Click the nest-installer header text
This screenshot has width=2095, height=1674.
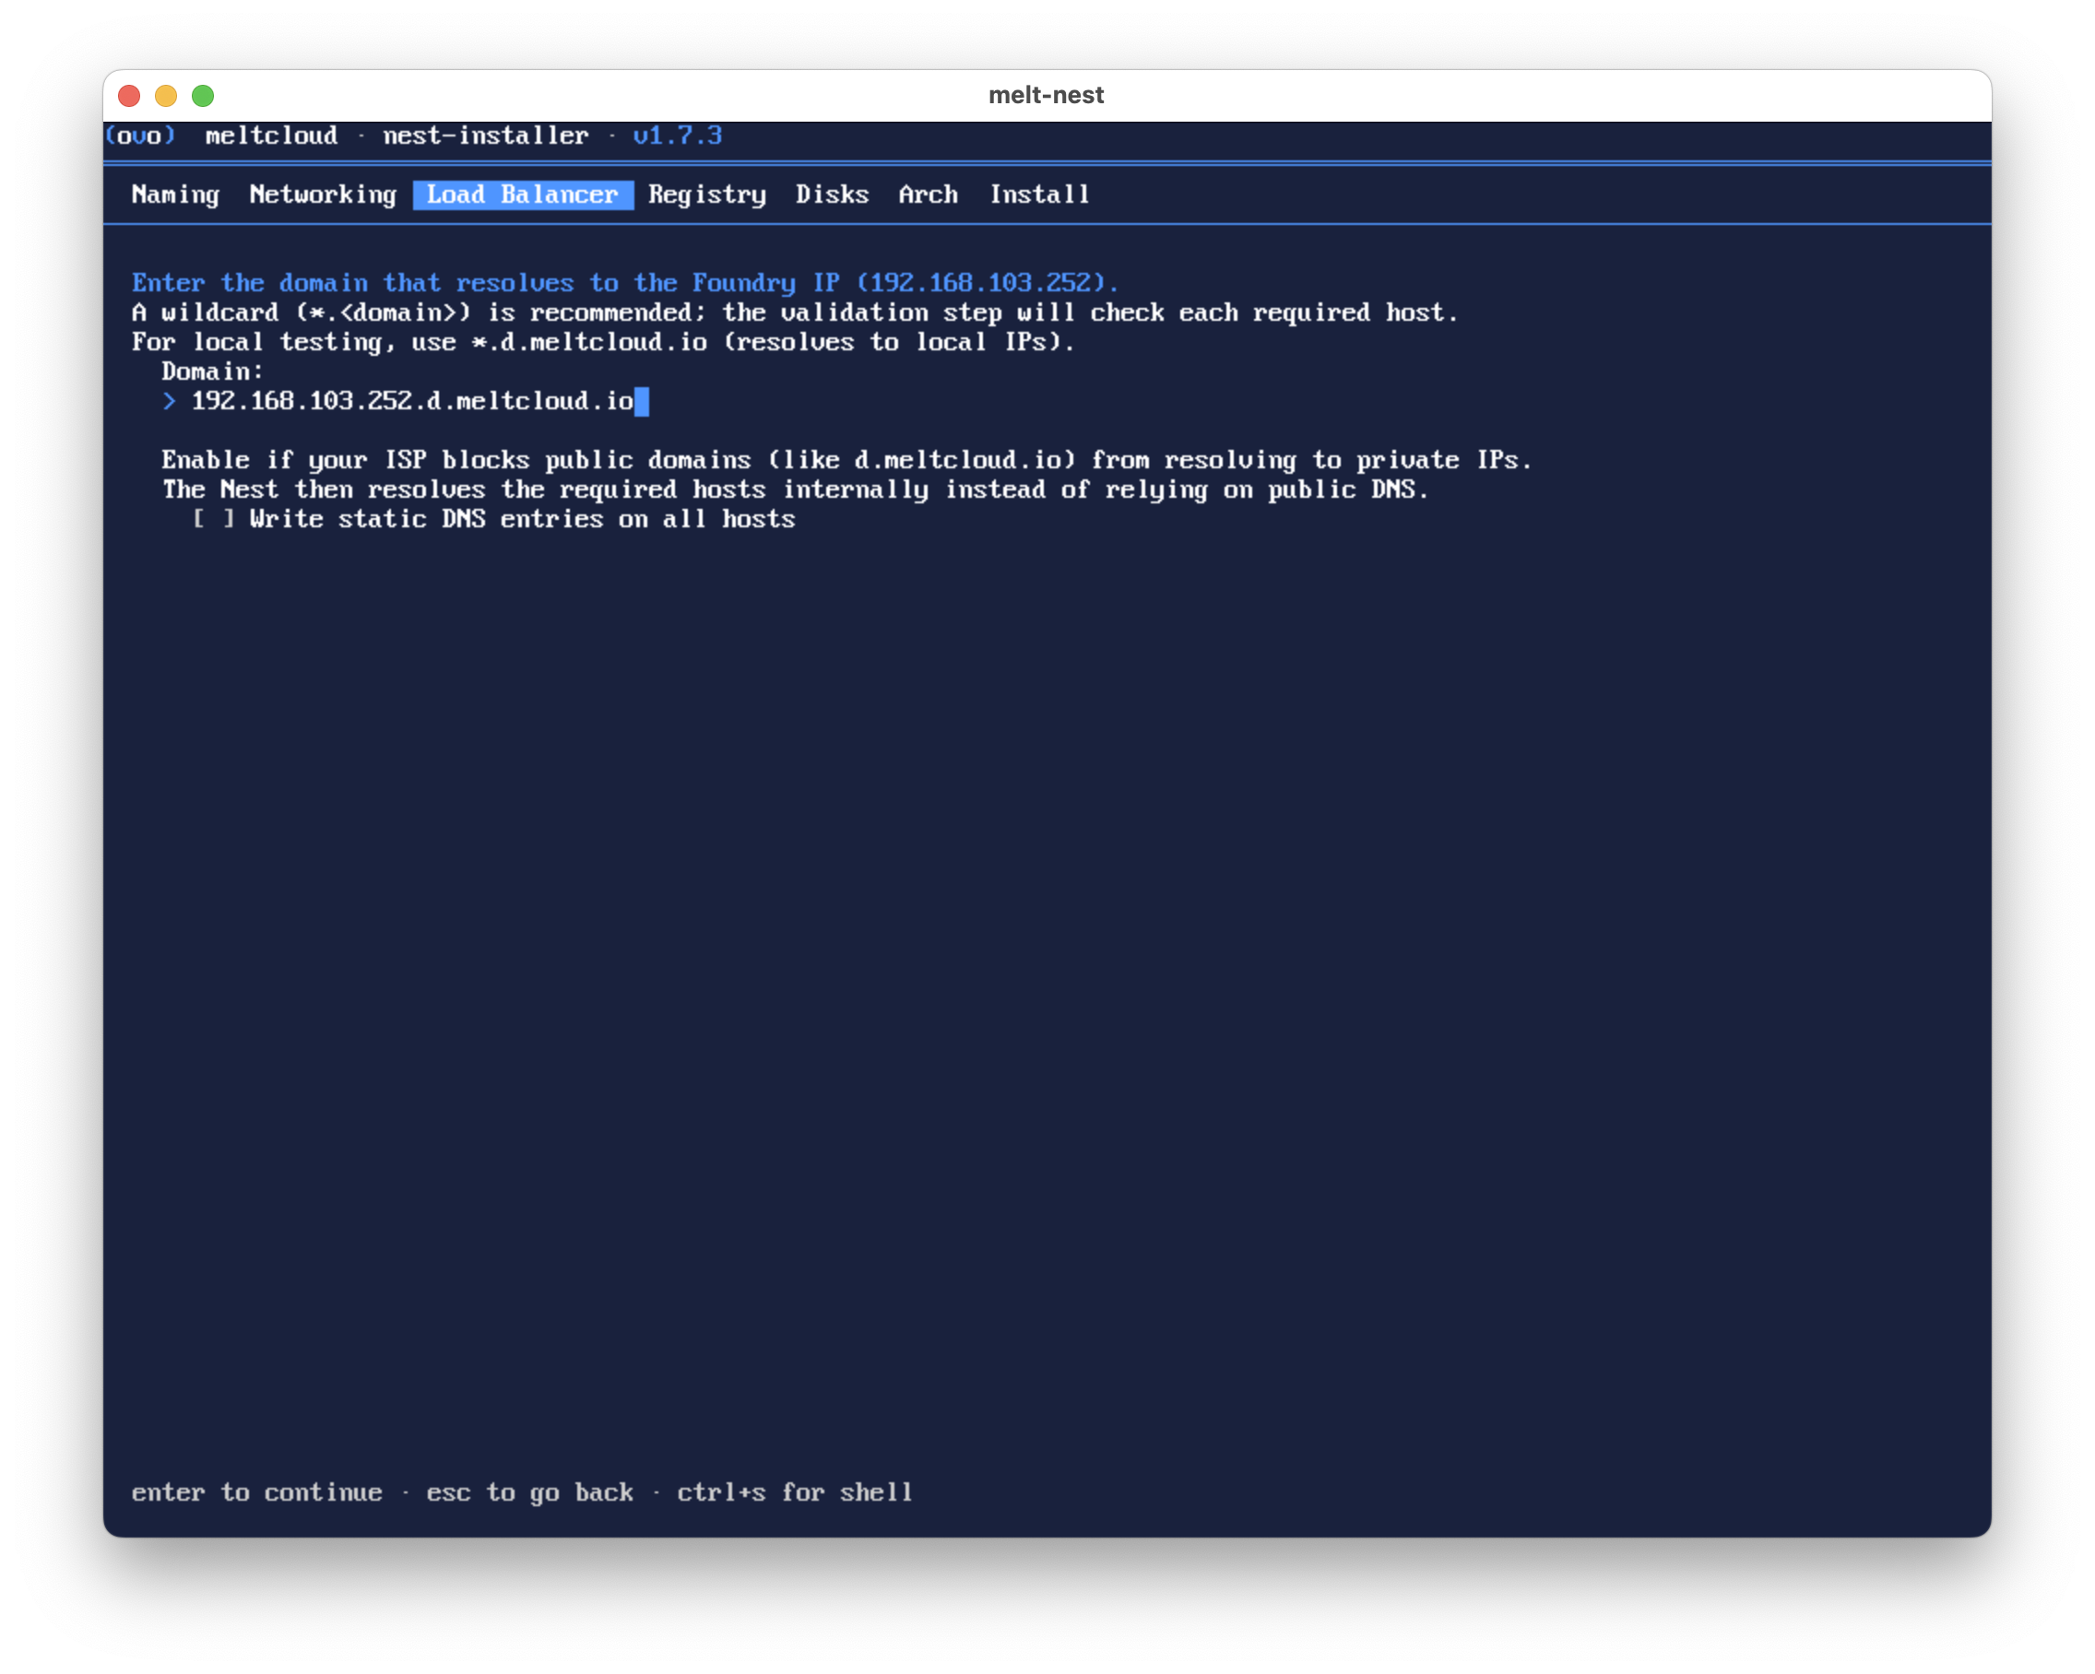coord(486,136)
